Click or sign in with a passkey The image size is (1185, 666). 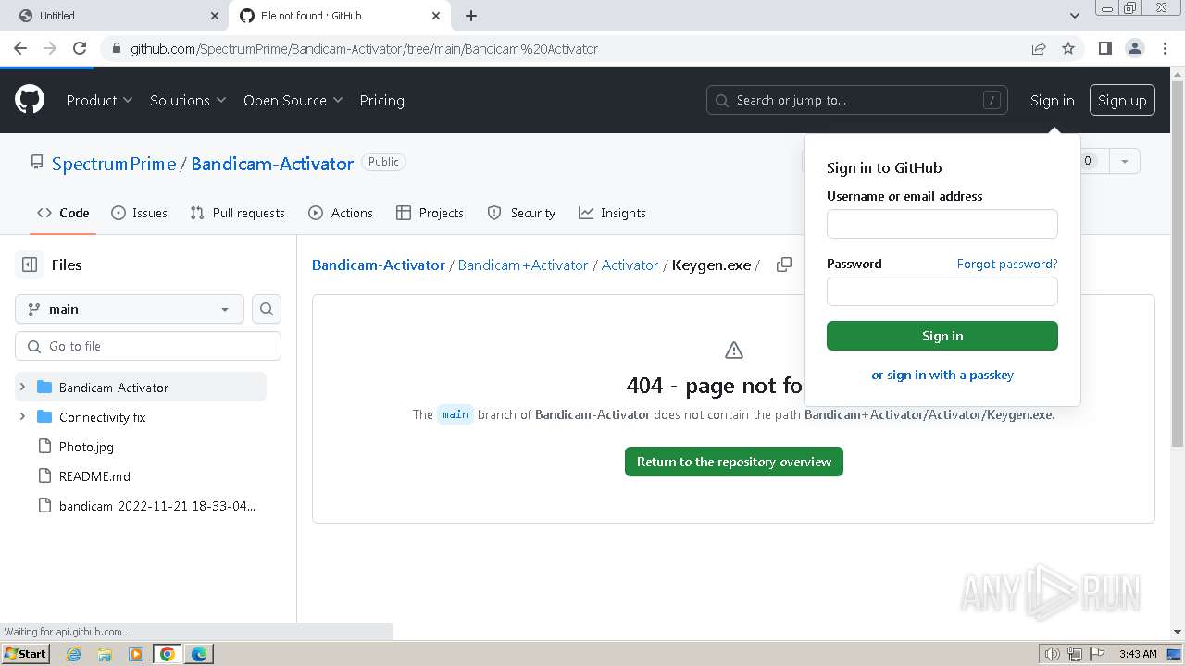click(942, 375)
